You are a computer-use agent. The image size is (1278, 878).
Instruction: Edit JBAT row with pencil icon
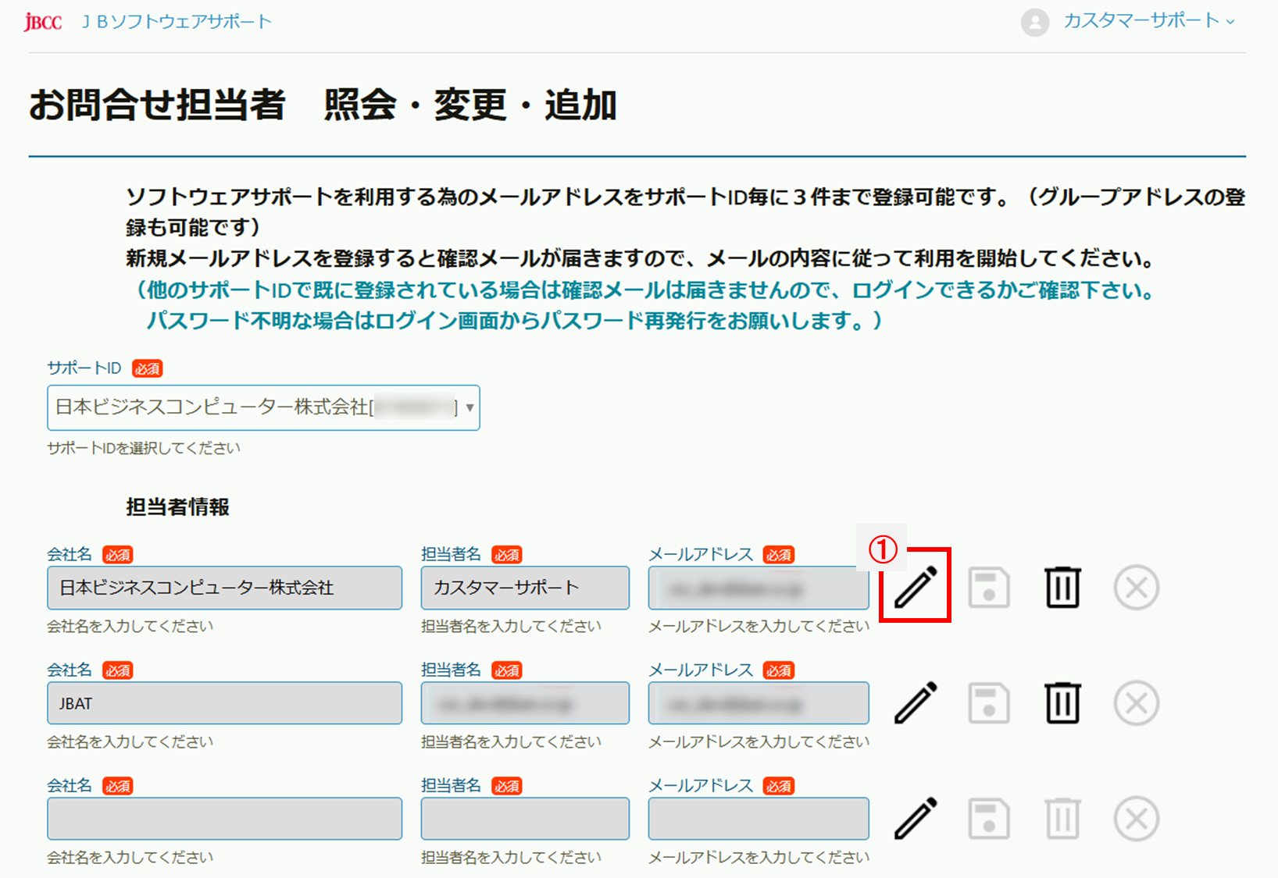coord(915,702)
